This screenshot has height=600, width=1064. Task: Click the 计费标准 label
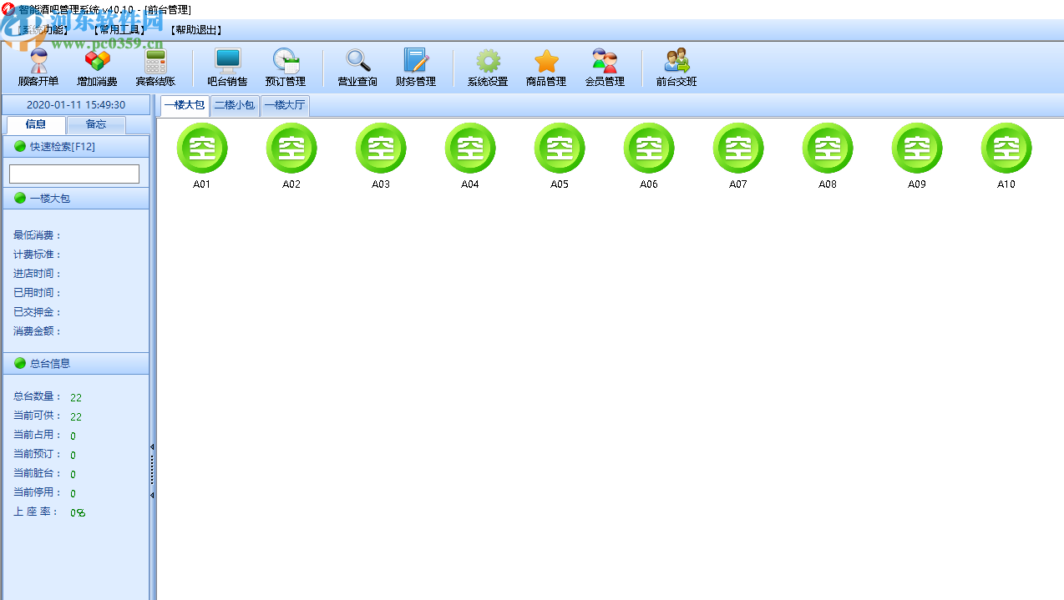click(x=38, y=255)
